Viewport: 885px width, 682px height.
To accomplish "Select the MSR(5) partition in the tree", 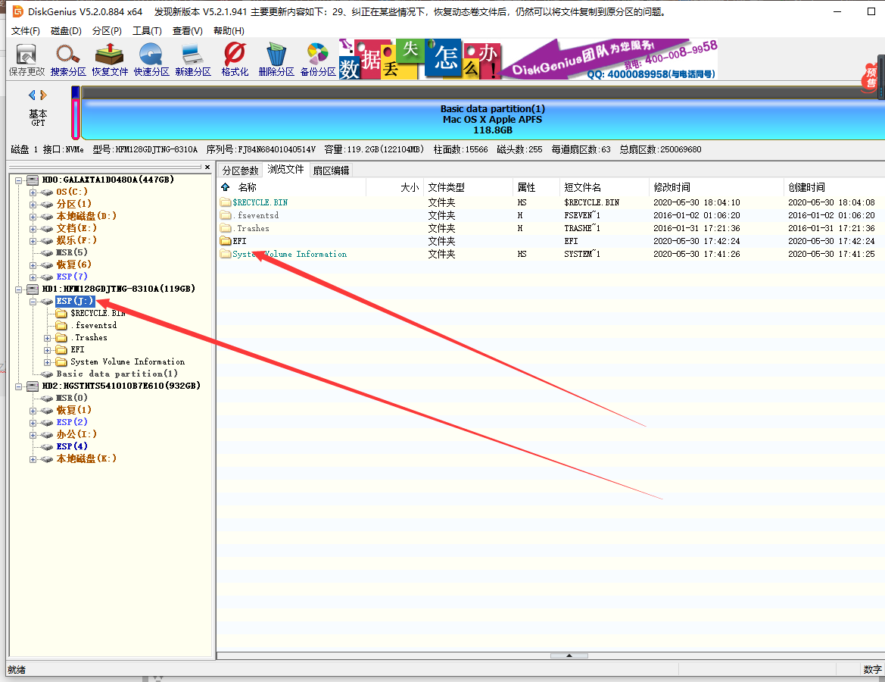I will click(72, 252).
